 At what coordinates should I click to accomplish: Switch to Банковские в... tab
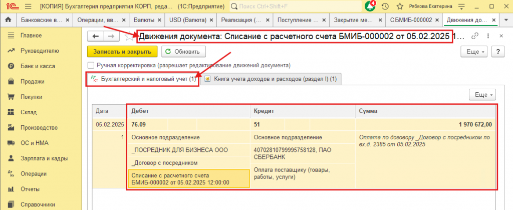click(41, 20)
